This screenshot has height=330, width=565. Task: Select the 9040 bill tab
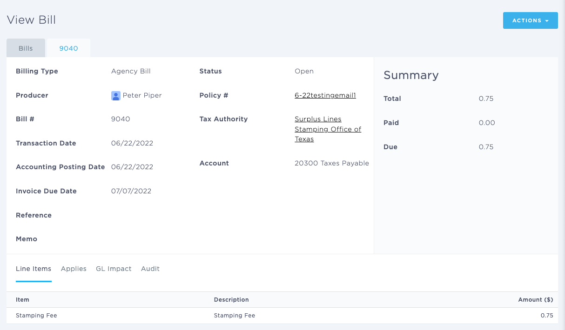68,48
